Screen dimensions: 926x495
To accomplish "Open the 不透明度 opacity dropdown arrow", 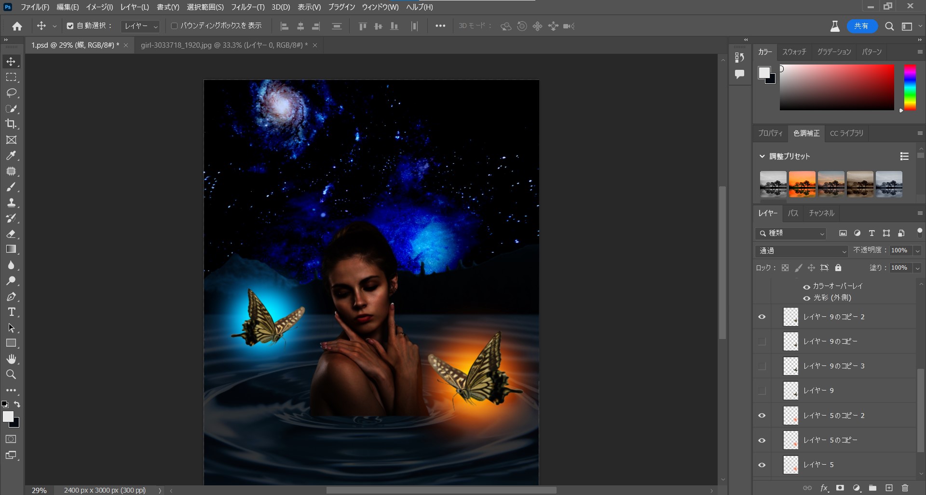I will [x=917, y=251].
